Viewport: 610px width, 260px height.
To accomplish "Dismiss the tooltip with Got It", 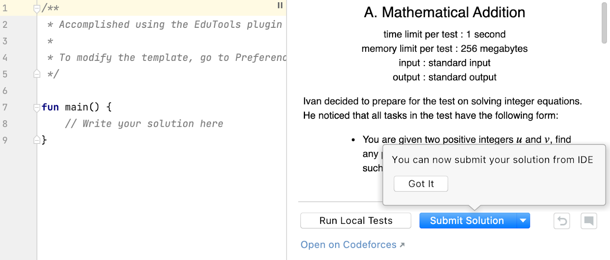I will point(421,184).
